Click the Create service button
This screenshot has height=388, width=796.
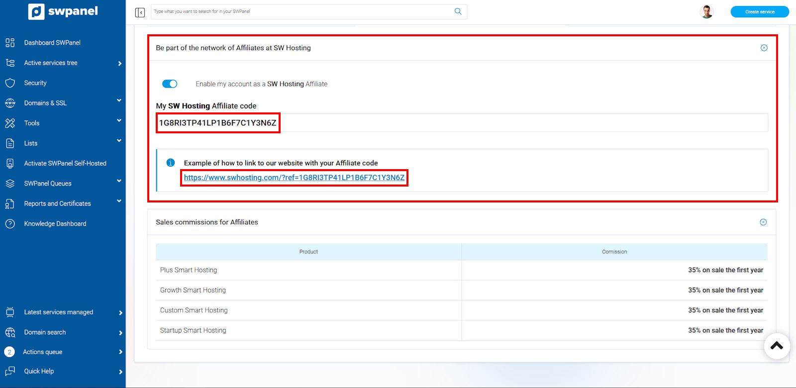pyautogui.click(x=759, y=12)
